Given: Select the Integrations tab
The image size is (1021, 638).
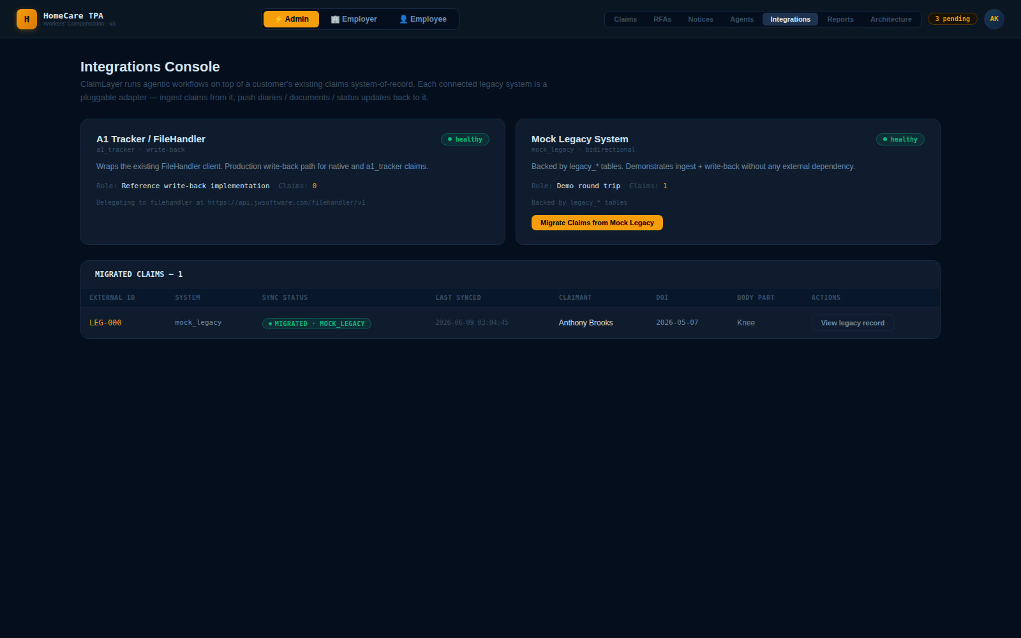Looking at the screenshot, I should (790, 19).
